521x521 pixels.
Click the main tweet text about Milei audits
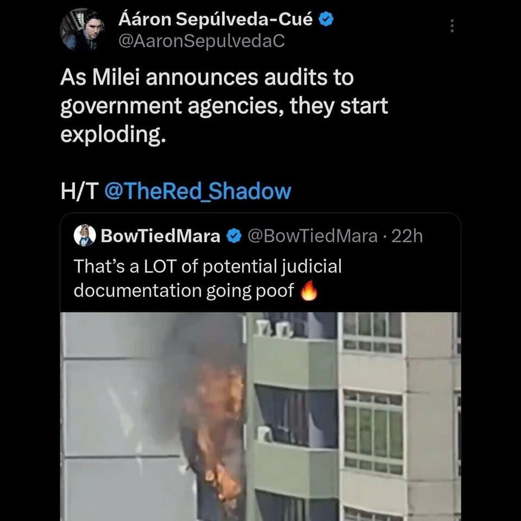coord(224,106)
